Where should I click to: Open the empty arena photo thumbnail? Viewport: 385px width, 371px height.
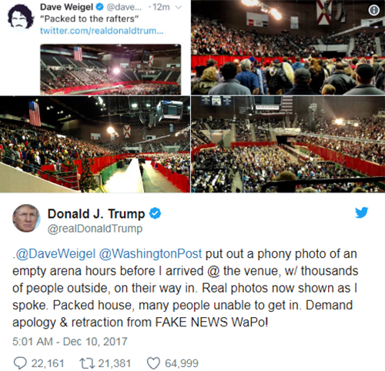click(x=111, y=69)
